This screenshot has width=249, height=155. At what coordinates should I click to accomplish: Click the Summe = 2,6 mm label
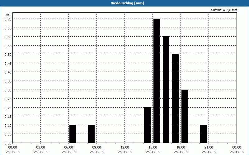tap(224, 10)
